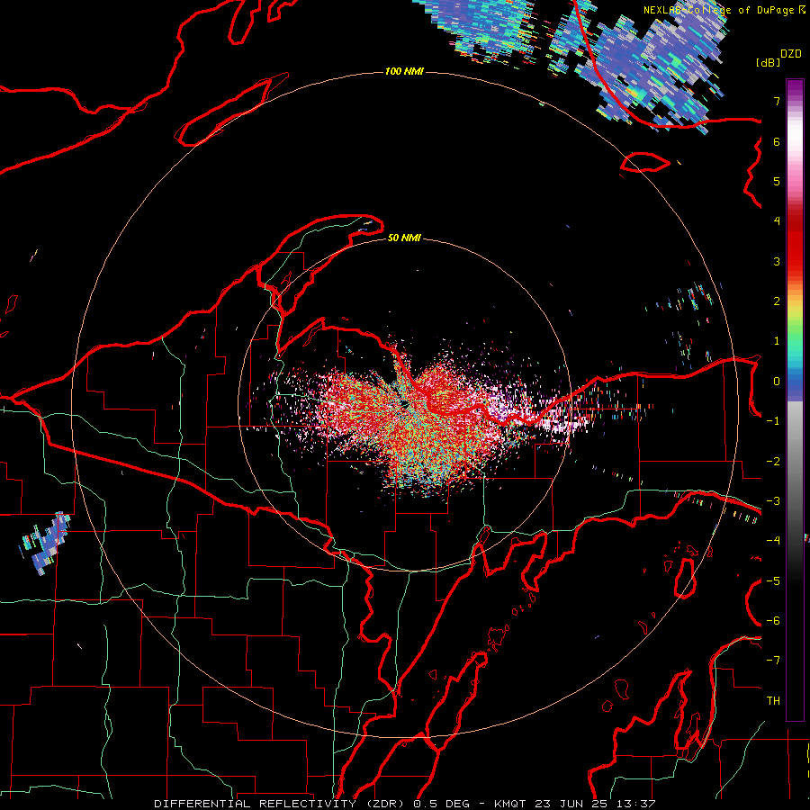Click the "NEXLAB-College of DuPage" header text

click(719, 10)
